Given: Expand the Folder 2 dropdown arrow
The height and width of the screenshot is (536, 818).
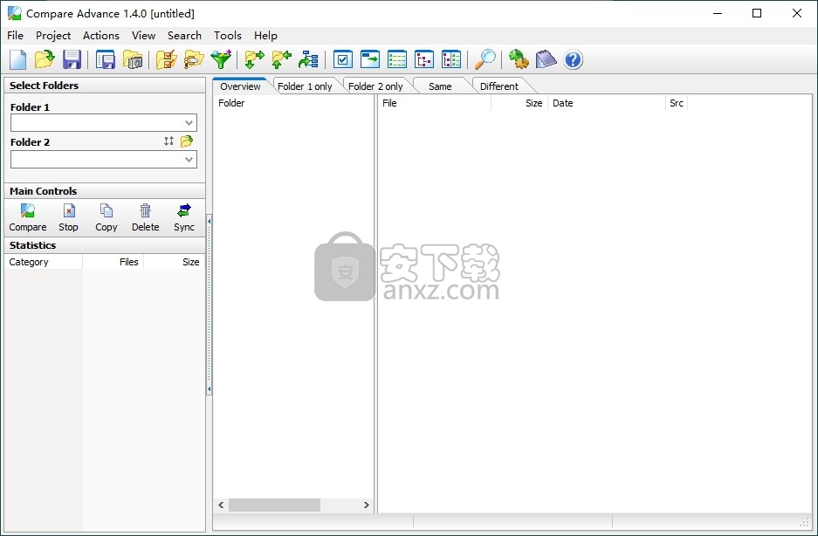Looking at the screenshot, I should tap(189, 160).
